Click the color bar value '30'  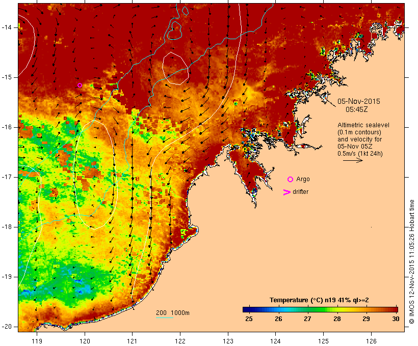(x=396, y=319)
